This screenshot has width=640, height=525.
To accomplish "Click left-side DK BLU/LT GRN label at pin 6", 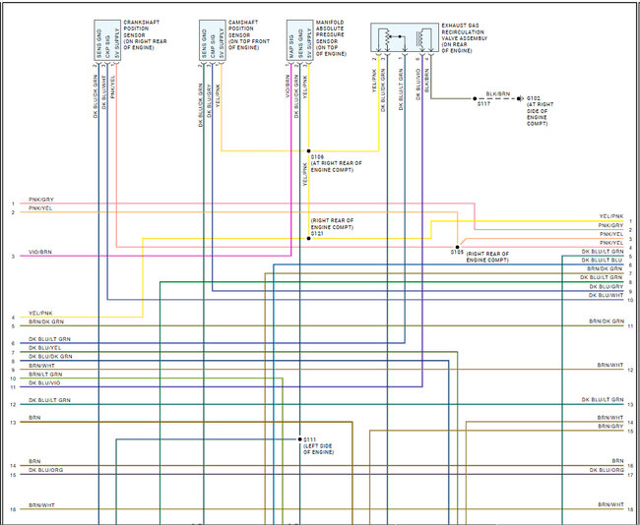I will [x=49, y=339].
